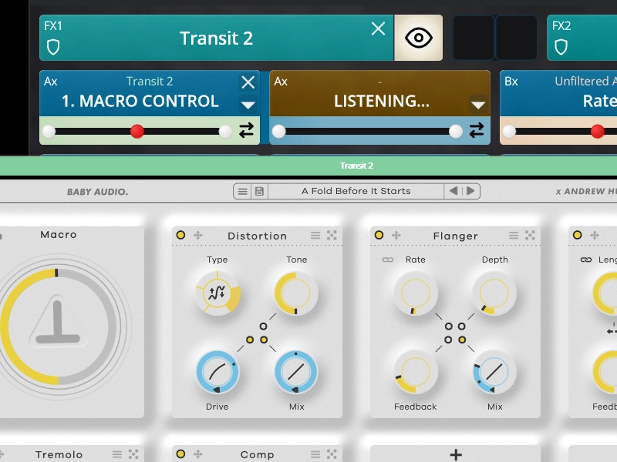The height and width of the screenshot is (462, 617).
Task: Toggle the Flanger Rate sync link icon
Action: tap(388, 259)
